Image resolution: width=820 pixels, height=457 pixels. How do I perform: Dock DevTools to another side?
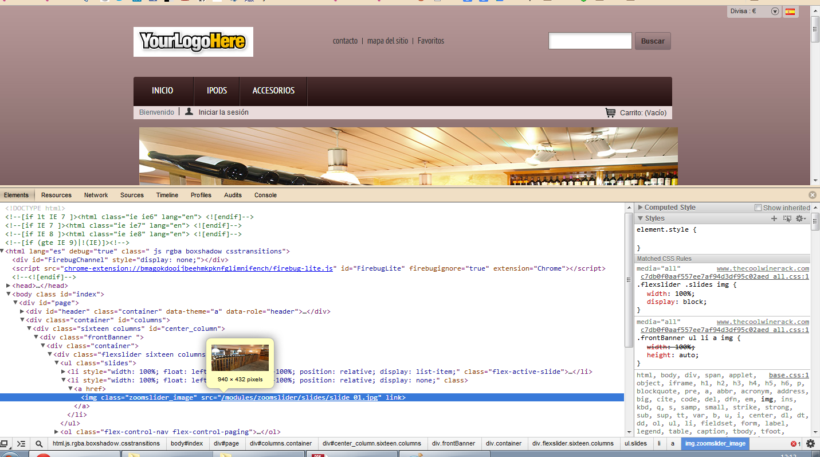(4, 443)
